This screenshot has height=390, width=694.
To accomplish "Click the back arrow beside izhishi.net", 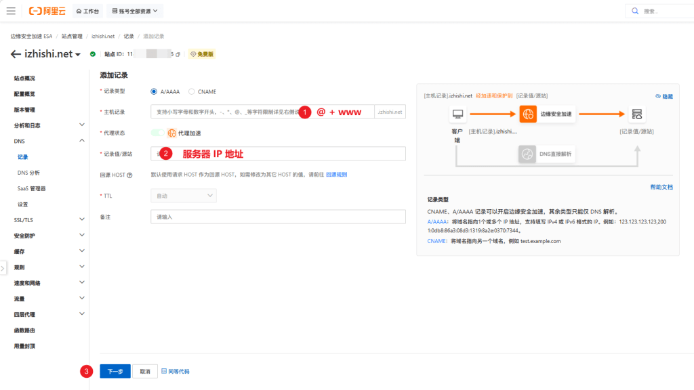I will pyautogui.click(x=16, y=54).
